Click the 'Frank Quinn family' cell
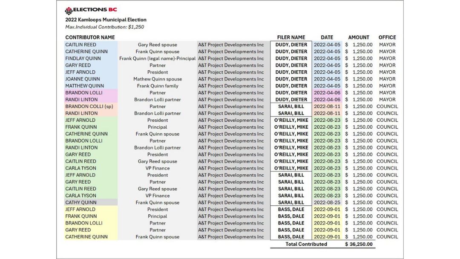Image resolution: width=460 pixels, height=259 pixels. click(x=158, y=86)
